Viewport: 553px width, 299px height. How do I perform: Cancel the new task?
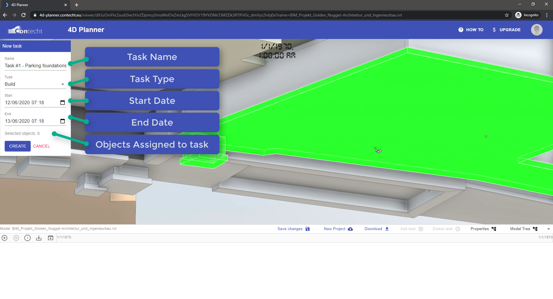tap(41, 146)
